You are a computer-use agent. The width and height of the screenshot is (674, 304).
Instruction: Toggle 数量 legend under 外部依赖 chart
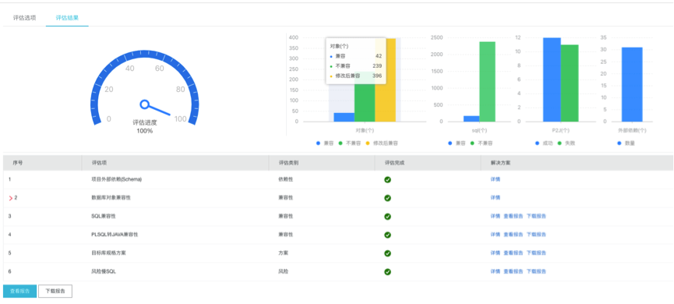pyautogui.click(x=626, y=143)
